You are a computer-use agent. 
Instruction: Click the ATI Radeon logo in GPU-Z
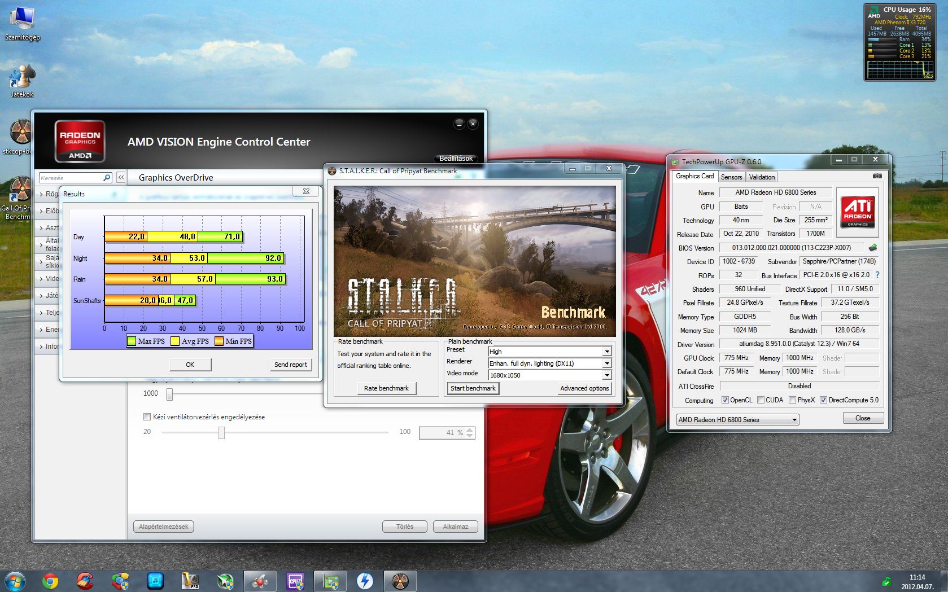[857, 212]
